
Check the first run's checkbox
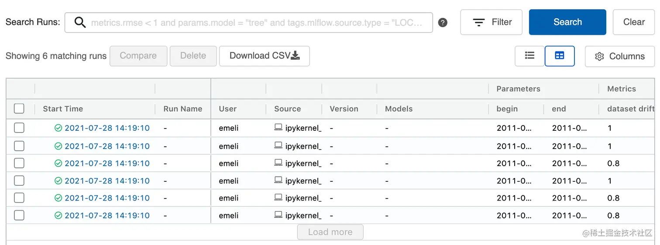tap(19, 128)
